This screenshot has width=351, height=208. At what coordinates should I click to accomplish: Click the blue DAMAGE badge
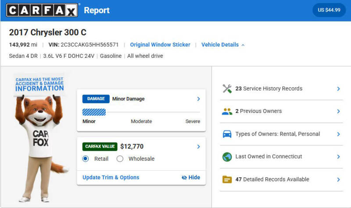(x=96, y=99)
